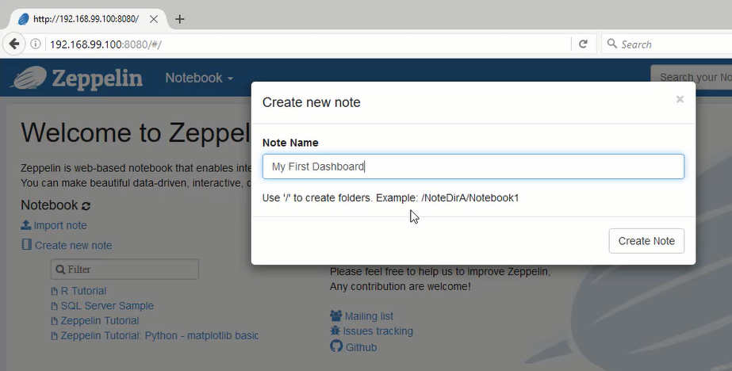
Task: Refresh the Notebook list with reload icon
Action: (x=86, y=205)
